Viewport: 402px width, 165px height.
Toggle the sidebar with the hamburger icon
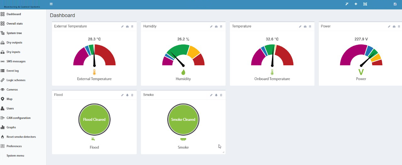tap(51, 4)
